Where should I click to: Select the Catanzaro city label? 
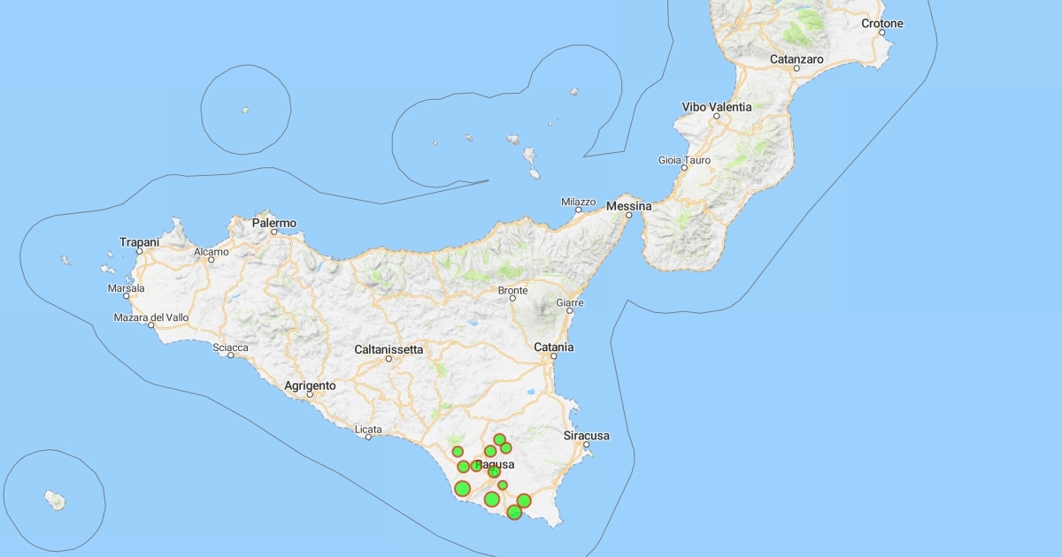point(796,59)
